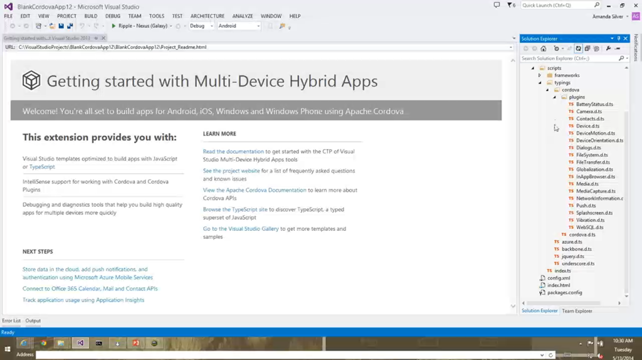This screenshot has width=642, height=360.
Task: Open PowerPoint from the taskbar
Action: (135, 343)
